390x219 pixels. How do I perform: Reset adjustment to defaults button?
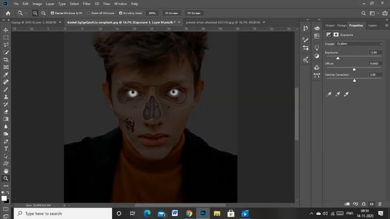coord(364,204)
